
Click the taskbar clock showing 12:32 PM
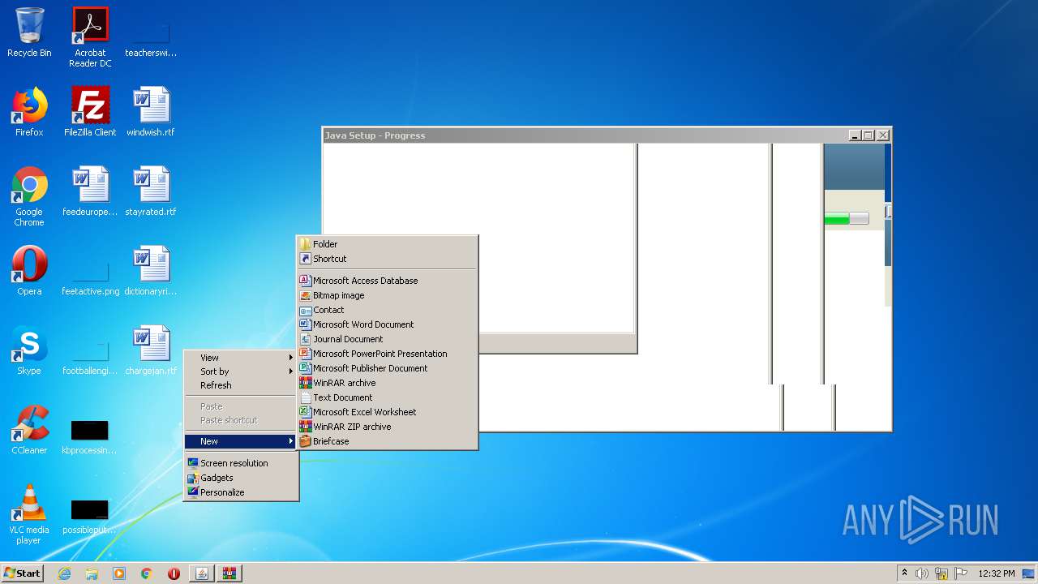pos(997,573)
